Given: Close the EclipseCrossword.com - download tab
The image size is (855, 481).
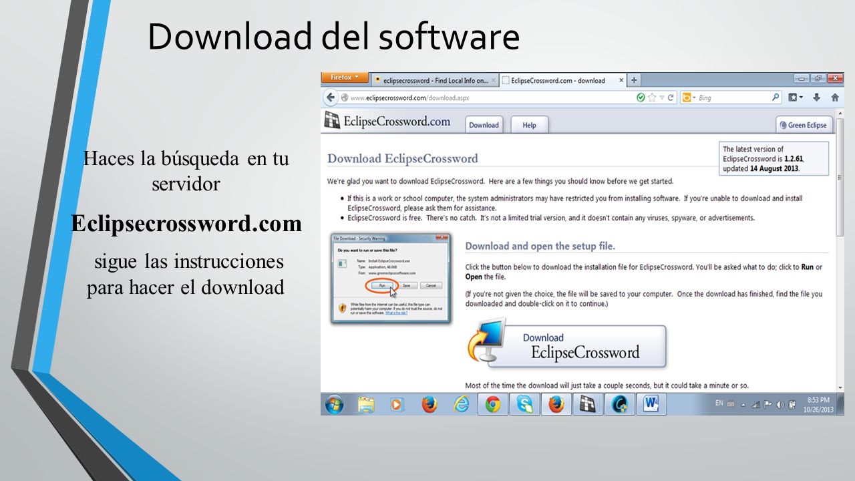Looking at the screenshot, I should tap(621, 81).
